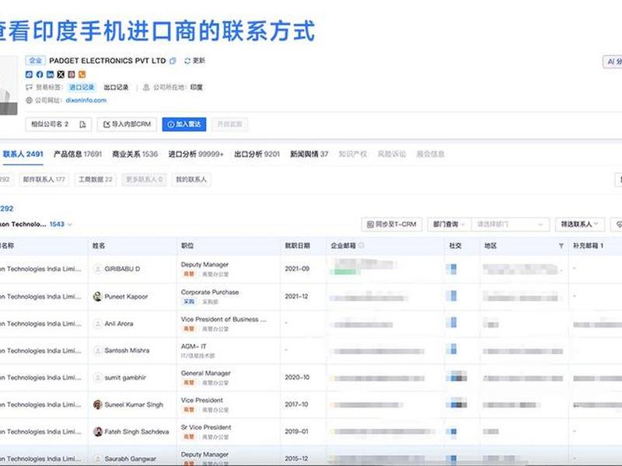
Task: Switch to the 进口分析 99999+ tab
Action: click(196, 154)
